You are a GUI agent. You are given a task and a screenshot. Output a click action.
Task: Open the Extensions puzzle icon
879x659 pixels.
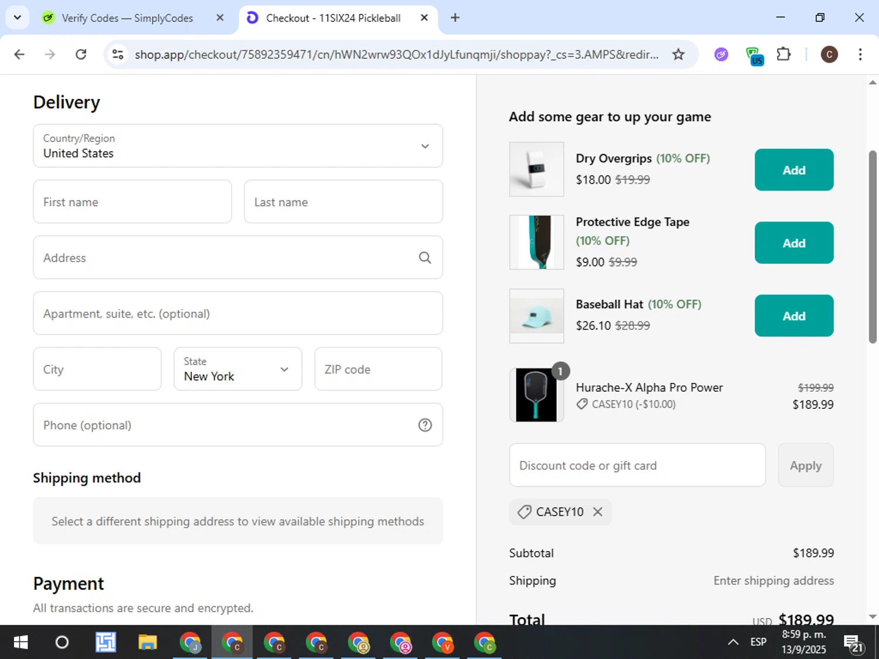pyautogui.click(x=783, y=54)
